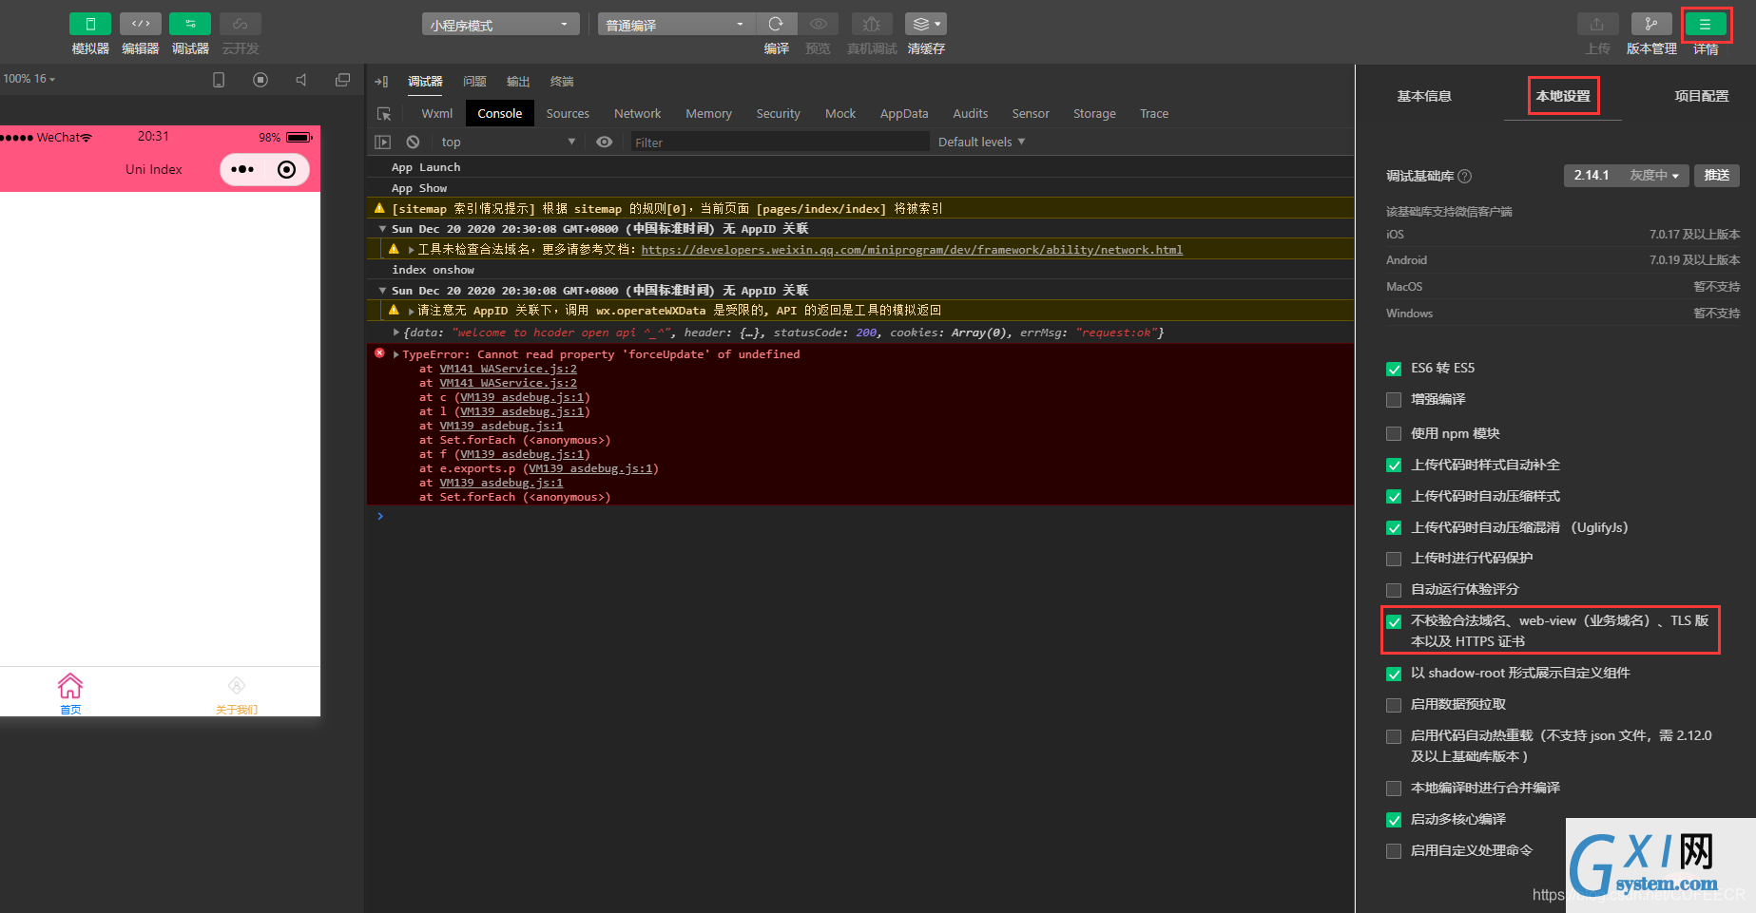
Task: Open Version Management (版本管理) icon
Action: (x=1651, y=24)
